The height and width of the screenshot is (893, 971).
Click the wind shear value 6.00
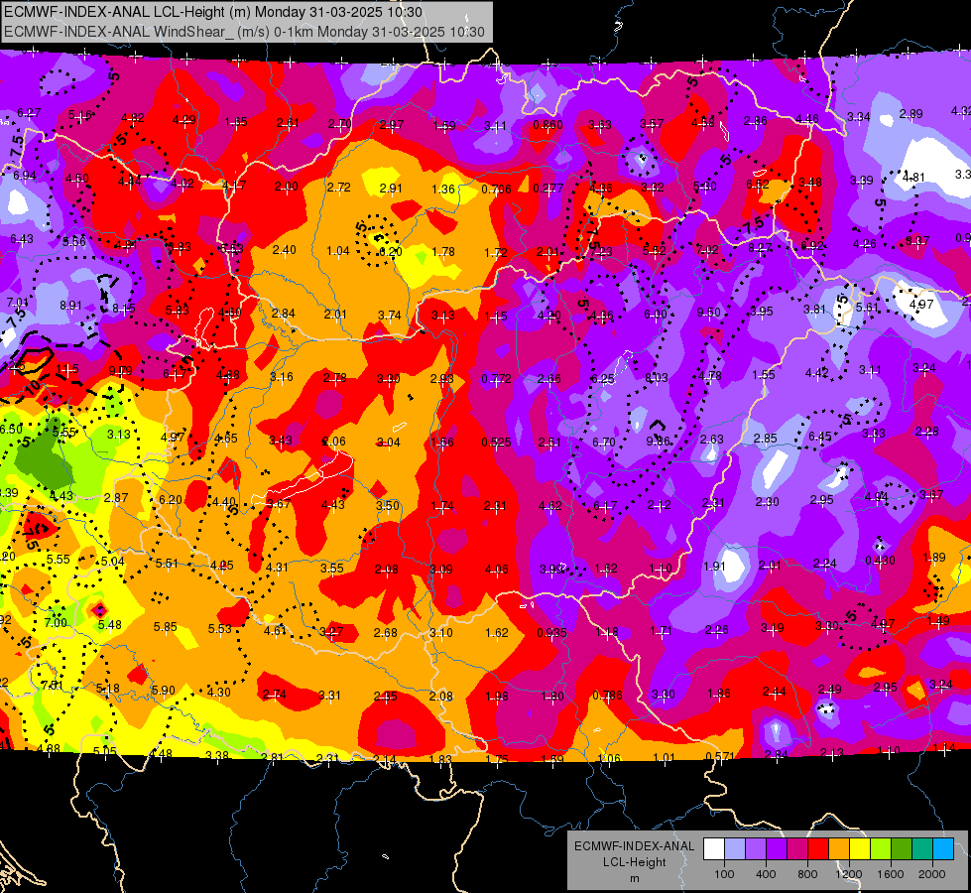656,315
